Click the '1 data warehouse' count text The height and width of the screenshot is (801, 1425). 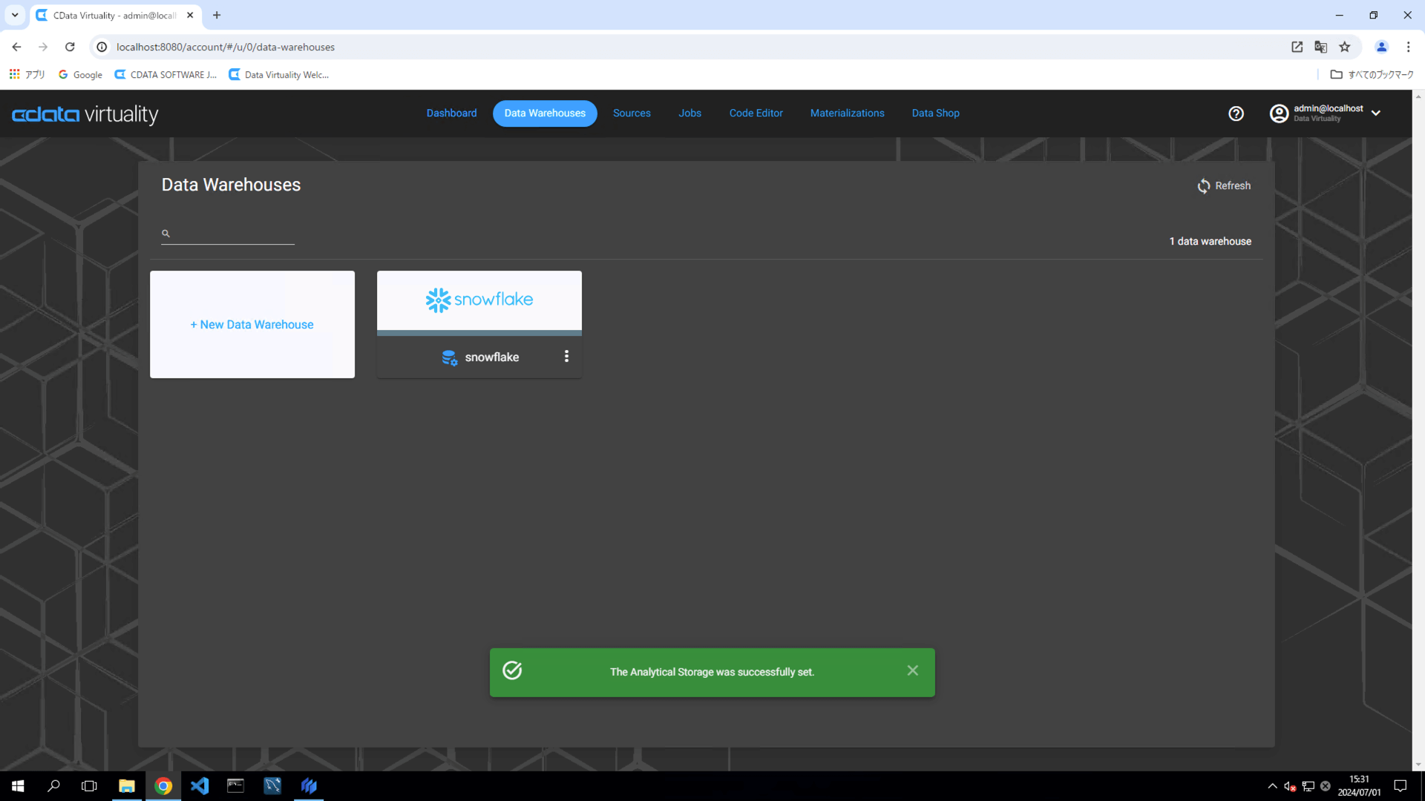pyautogui.click(x=1210, y=242)
